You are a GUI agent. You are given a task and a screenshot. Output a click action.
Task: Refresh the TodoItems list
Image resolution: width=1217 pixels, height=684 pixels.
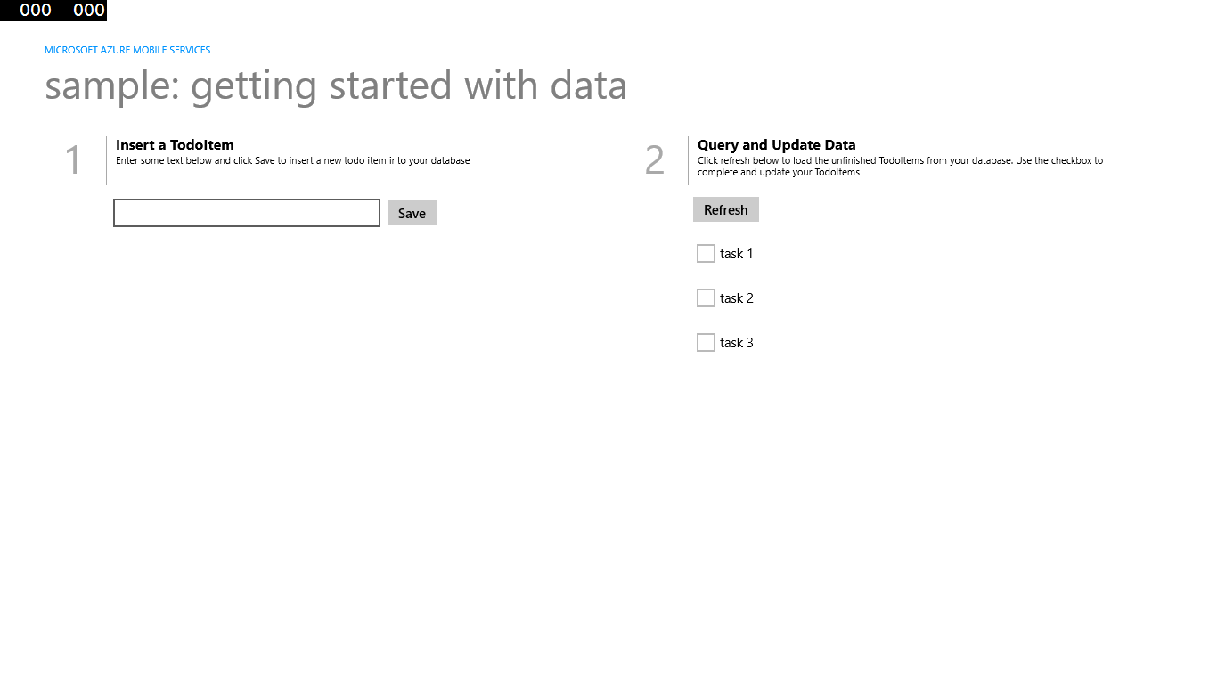point(726,209)
